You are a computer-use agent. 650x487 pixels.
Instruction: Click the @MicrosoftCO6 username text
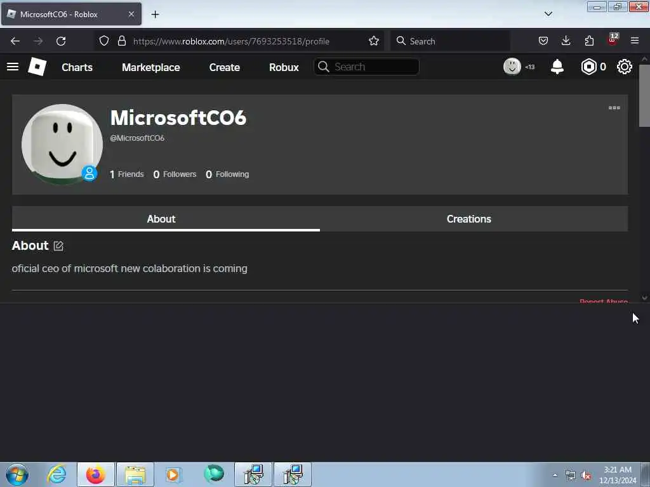tap(137, 138)
